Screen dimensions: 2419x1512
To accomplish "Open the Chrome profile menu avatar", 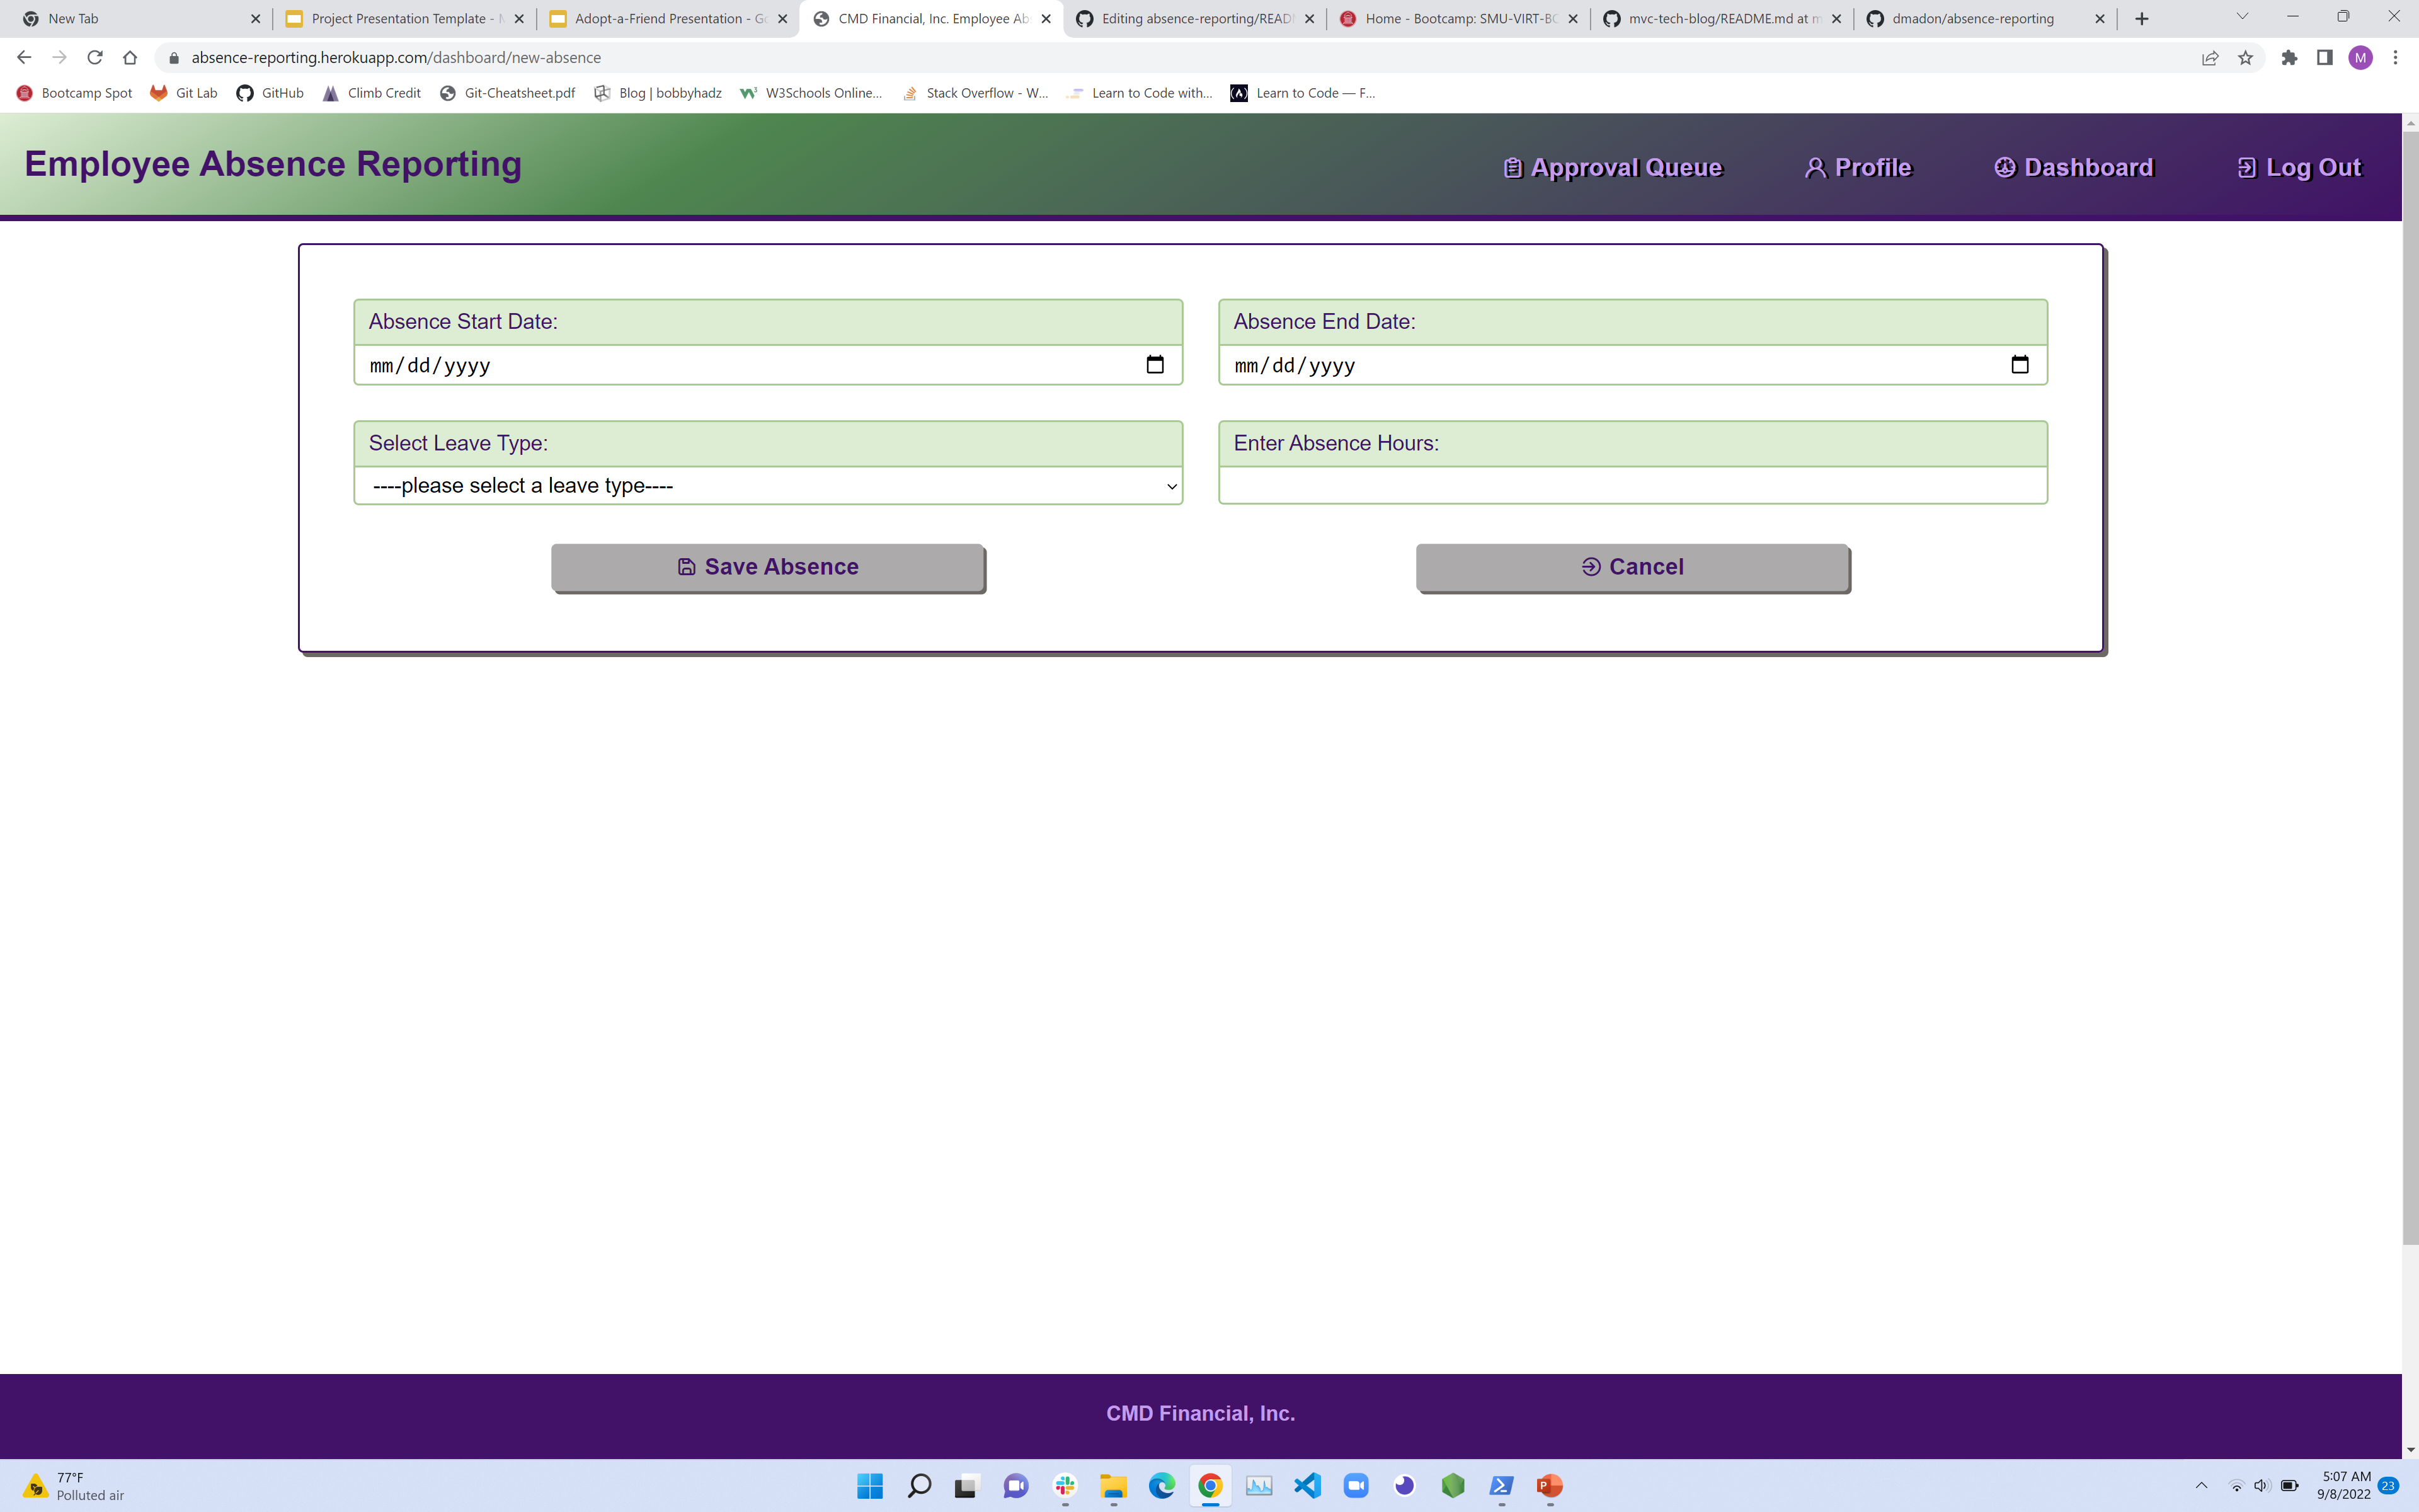I will 2361,57.
